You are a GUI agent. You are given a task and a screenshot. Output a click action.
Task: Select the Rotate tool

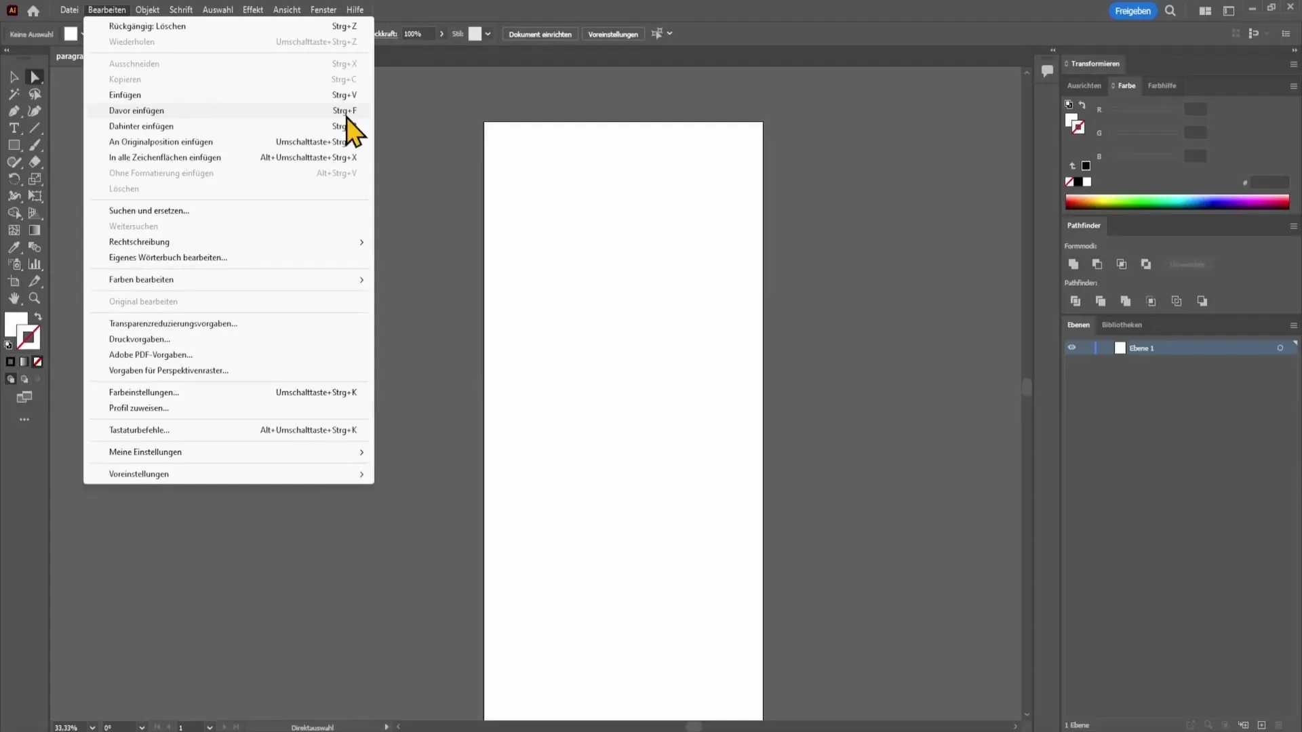coord(14,179)
